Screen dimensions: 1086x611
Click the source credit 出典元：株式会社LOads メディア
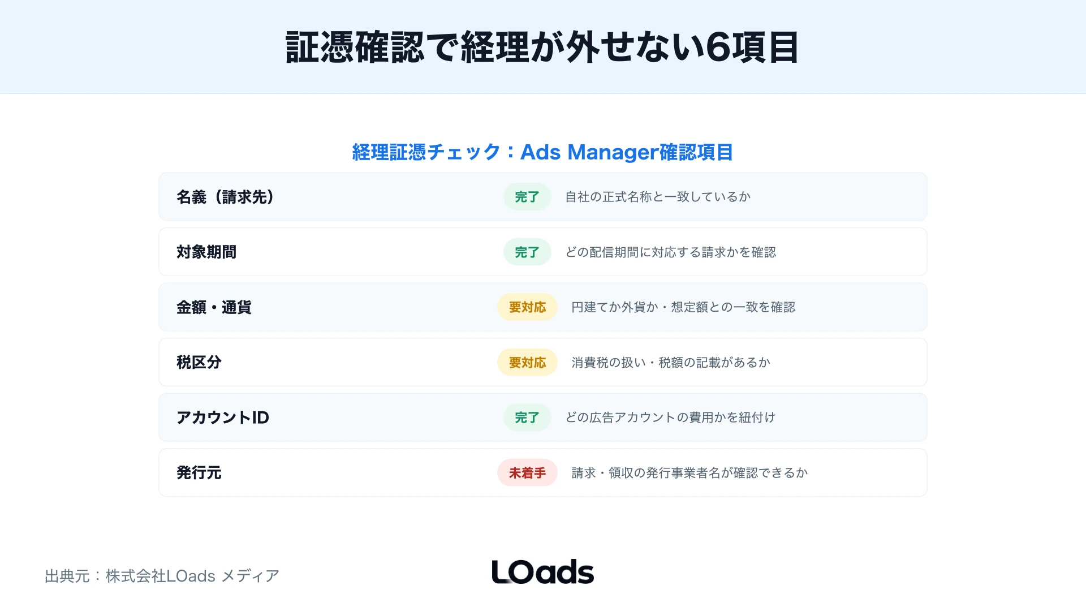coord(162,576)
